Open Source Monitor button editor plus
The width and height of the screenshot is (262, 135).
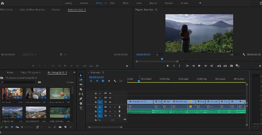127,66
